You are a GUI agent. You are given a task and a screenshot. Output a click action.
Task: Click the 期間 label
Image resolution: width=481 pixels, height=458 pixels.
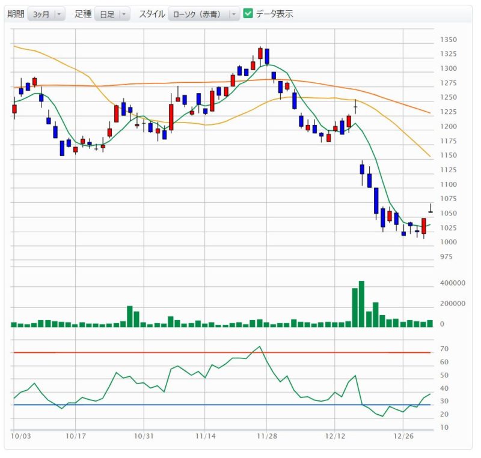tap(16, 14)
